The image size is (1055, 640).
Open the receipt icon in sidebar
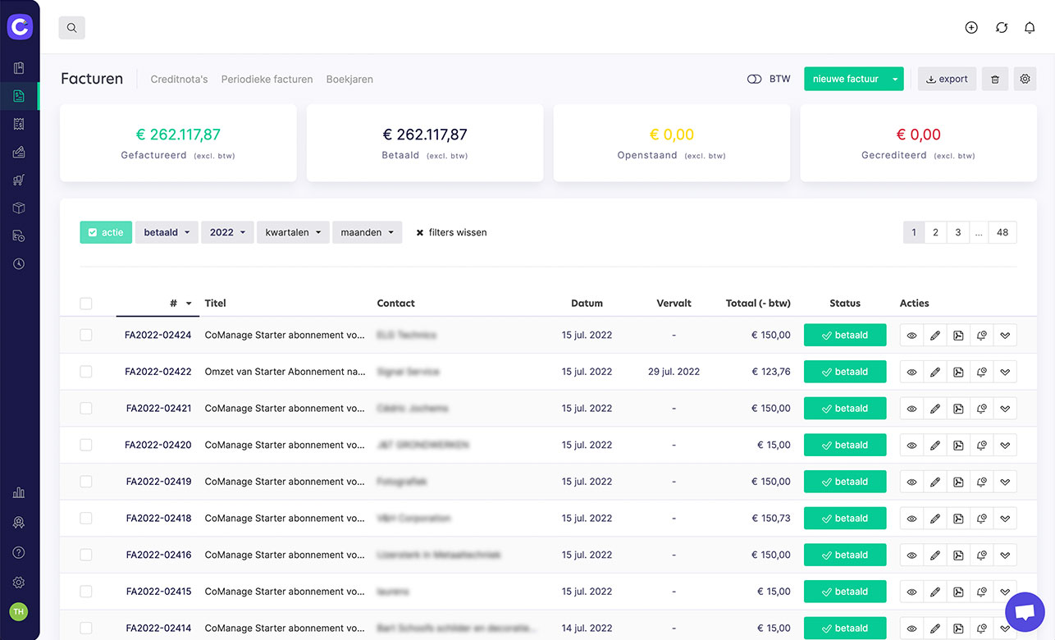pyautogui.click(x=19, y=124)
